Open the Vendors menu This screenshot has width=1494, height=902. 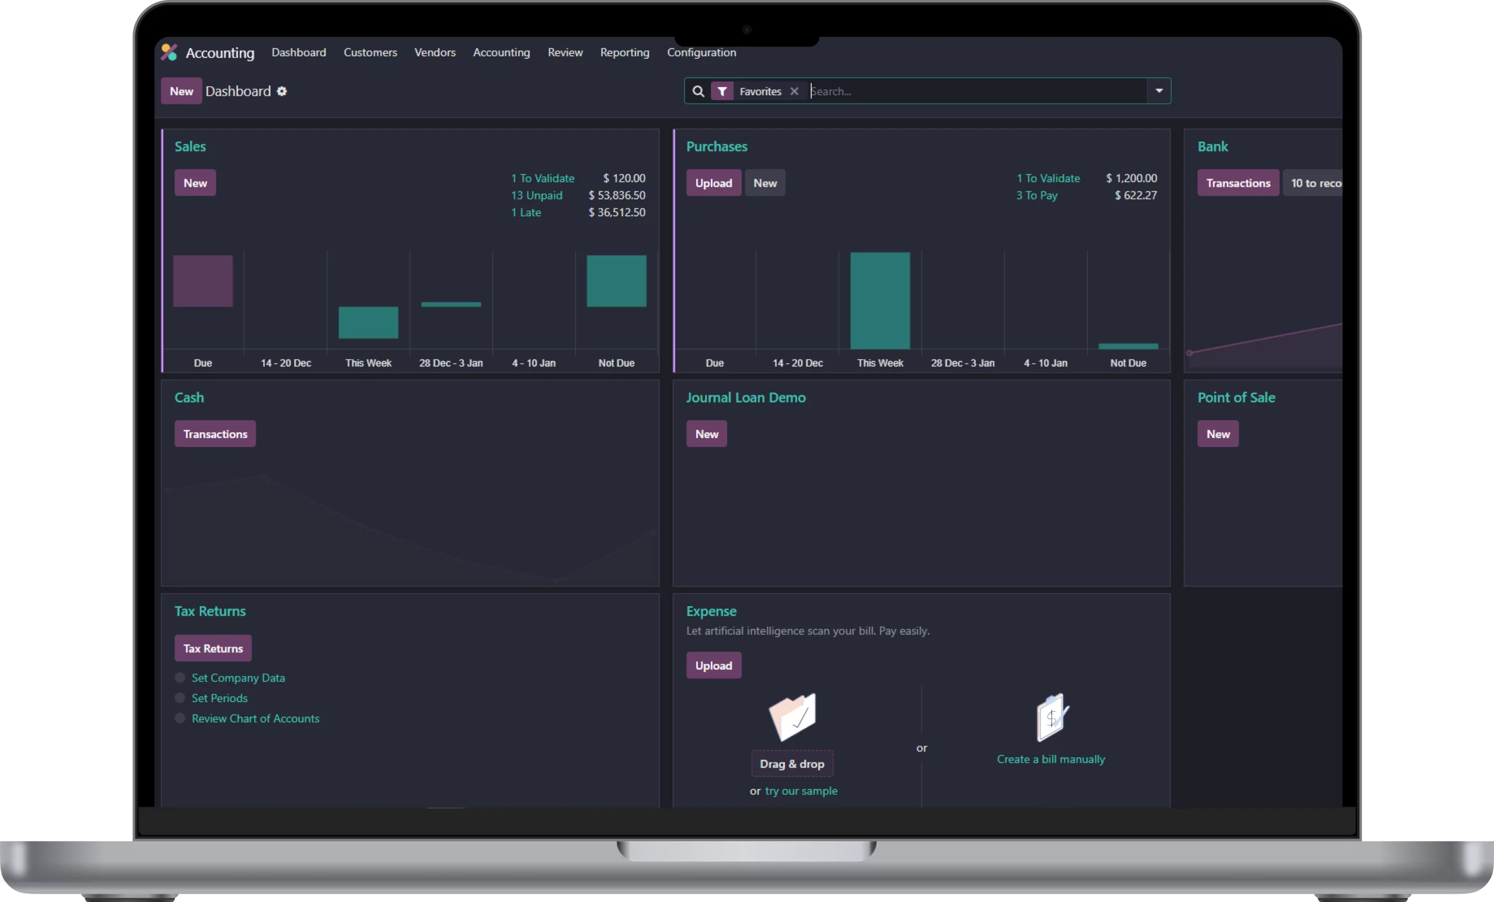(x=435, y=53)
